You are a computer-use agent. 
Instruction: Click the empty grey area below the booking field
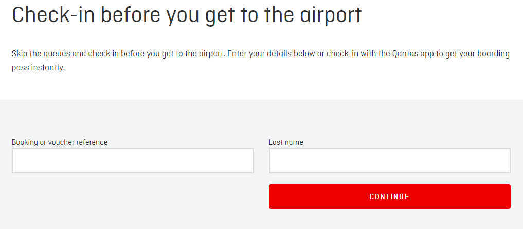pos(132,200)
